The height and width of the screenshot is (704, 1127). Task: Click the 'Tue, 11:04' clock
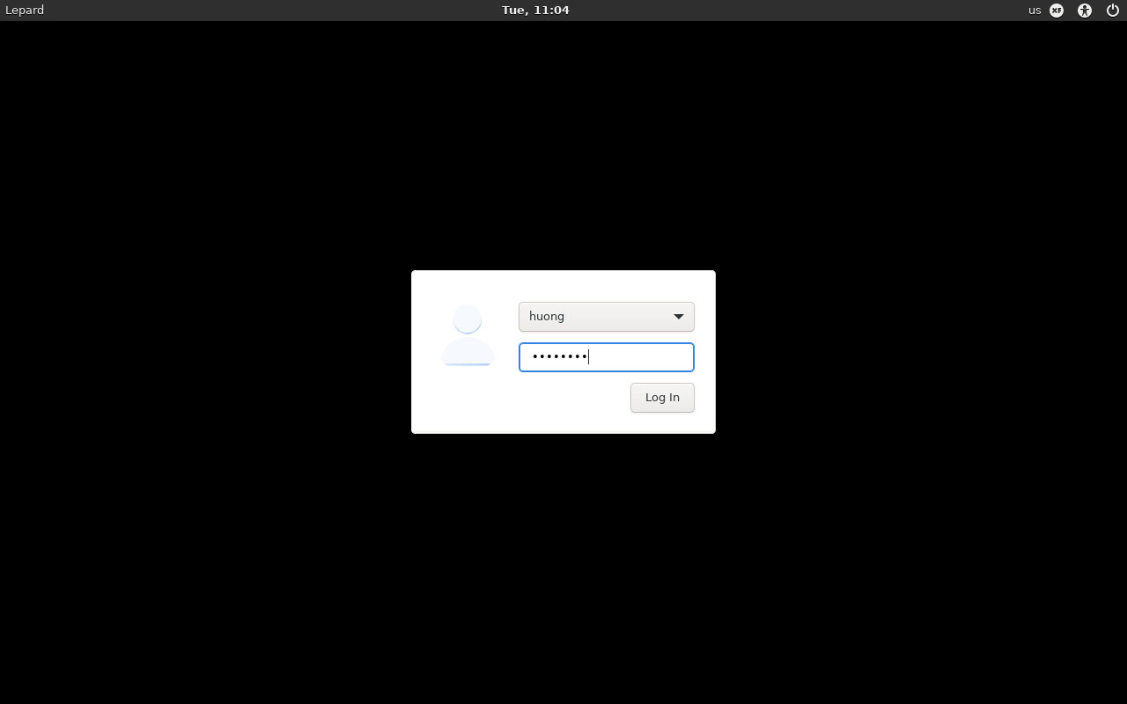[x=535, y=11]
